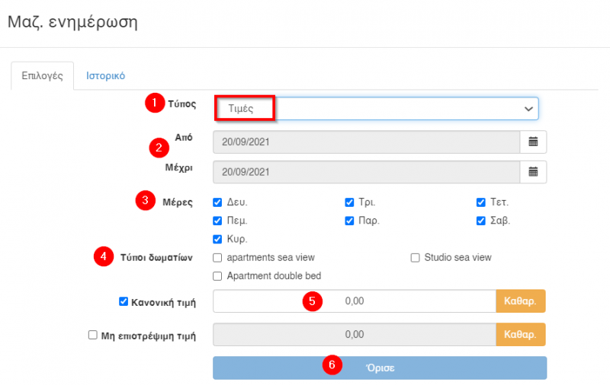610x385 pixels.
Task: Check the Studio sea view room type
Action: [x=416, y=257]
